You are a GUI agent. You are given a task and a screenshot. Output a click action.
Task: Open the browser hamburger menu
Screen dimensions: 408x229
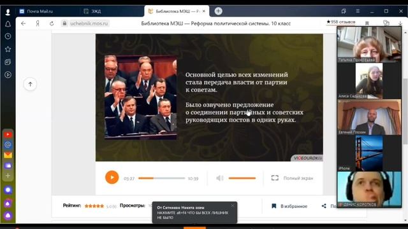click(358, 11)
